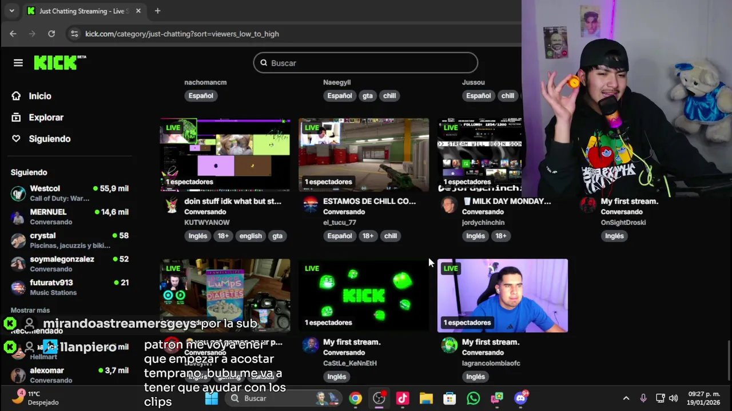Viewport: 732px width, 411px height.
Task: Click the site info icon in address bar
Action: [74, 34]
